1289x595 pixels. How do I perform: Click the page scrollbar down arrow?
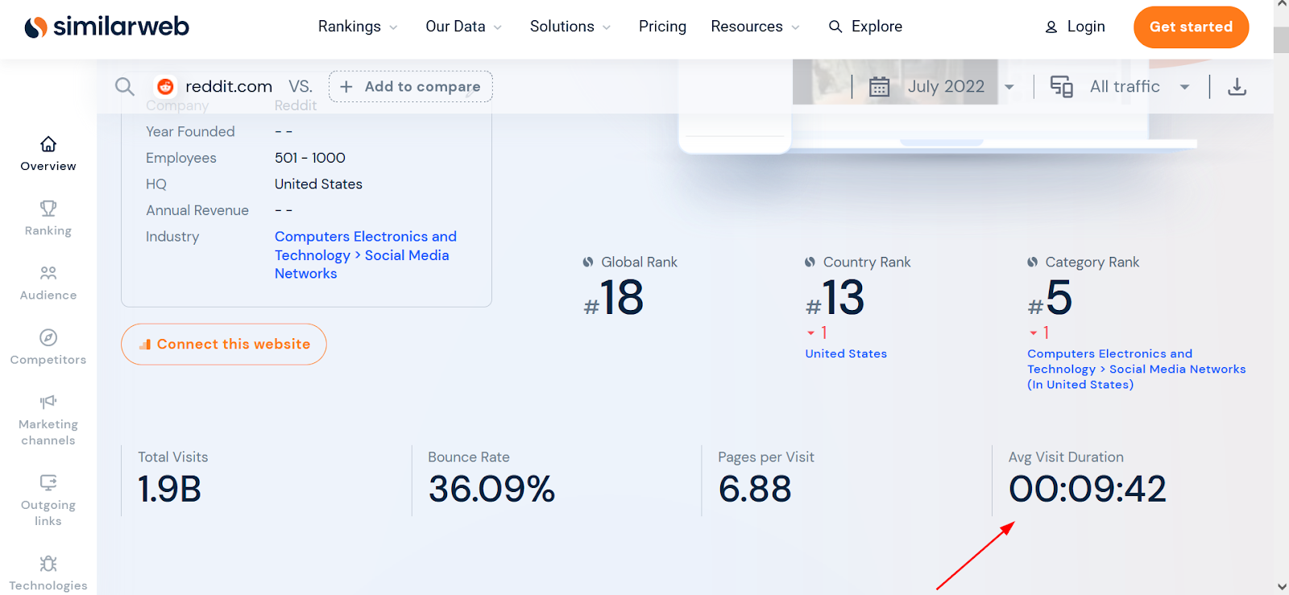1281,587
